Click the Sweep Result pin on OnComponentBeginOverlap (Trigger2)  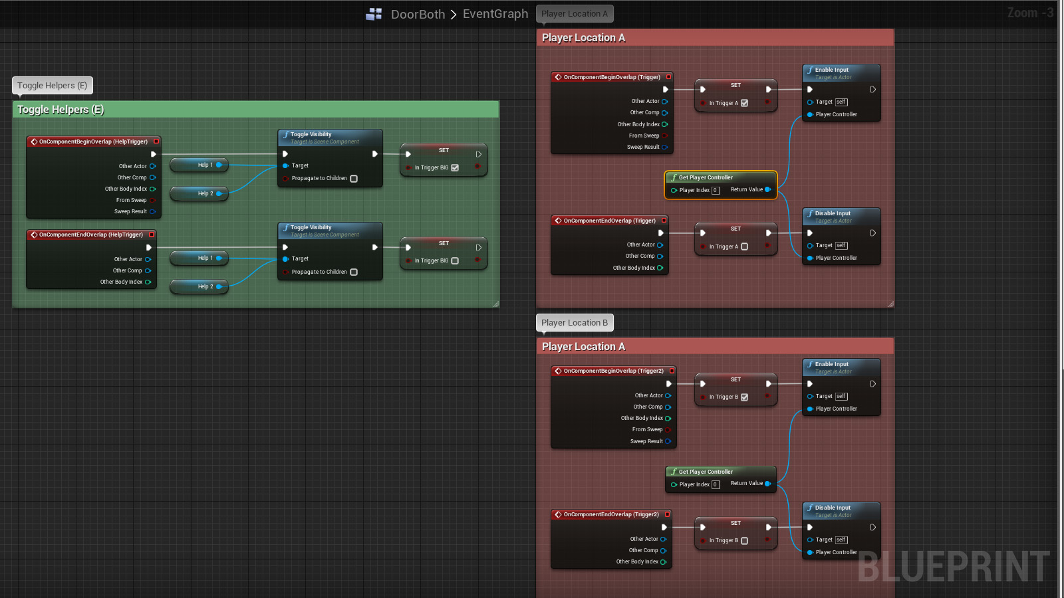668,441
